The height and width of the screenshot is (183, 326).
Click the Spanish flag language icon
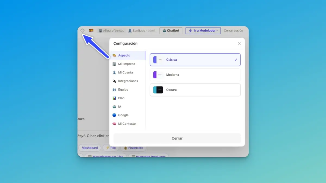(91, 30)
